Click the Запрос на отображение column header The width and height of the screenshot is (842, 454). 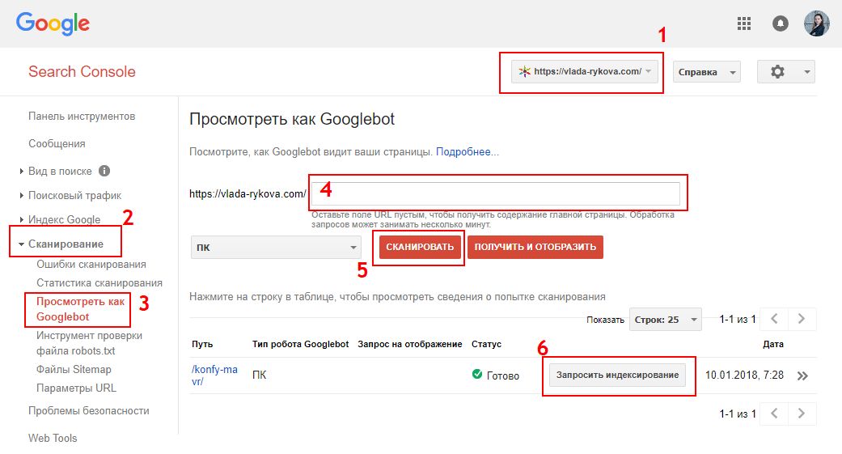coord(410,344)
